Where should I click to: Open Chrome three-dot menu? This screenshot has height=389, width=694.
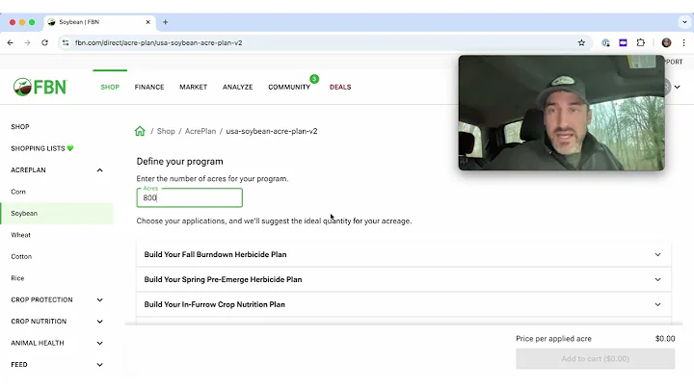tap(683, 43)
